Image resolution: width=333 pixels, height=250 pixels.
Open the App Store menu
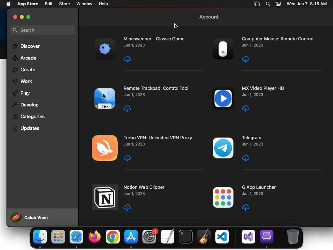coord(28,4)
